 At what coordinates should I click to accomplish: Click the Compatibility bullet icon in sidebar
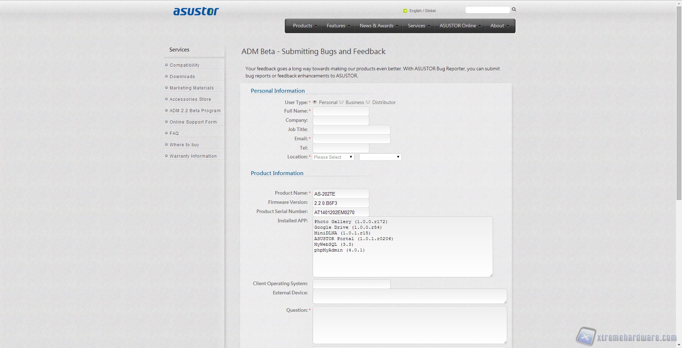[166, 65]
